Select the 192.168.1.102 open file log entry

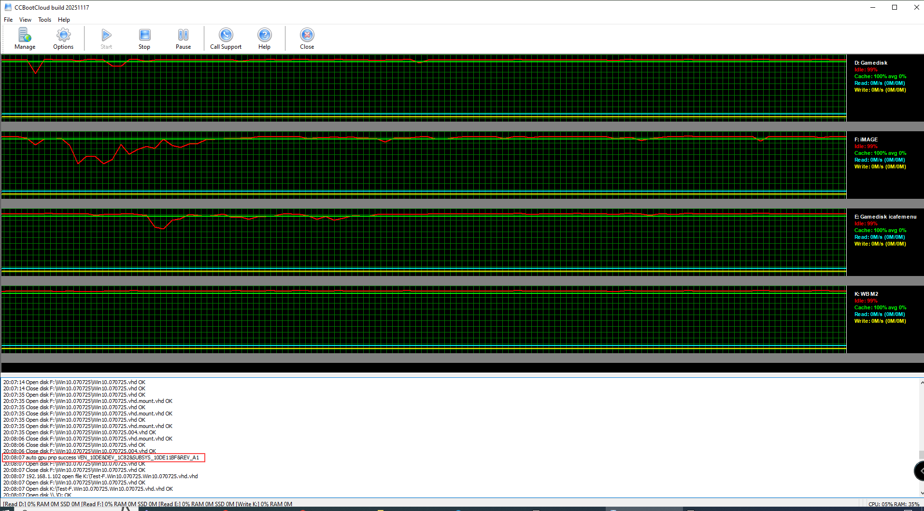coord(100,476)
